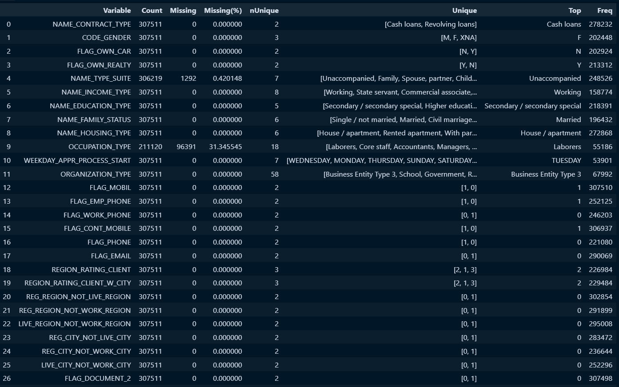619x387 pixels.
Task: Click the ORGANIZATION_TYPE variable cell
Action: [96, 174]
